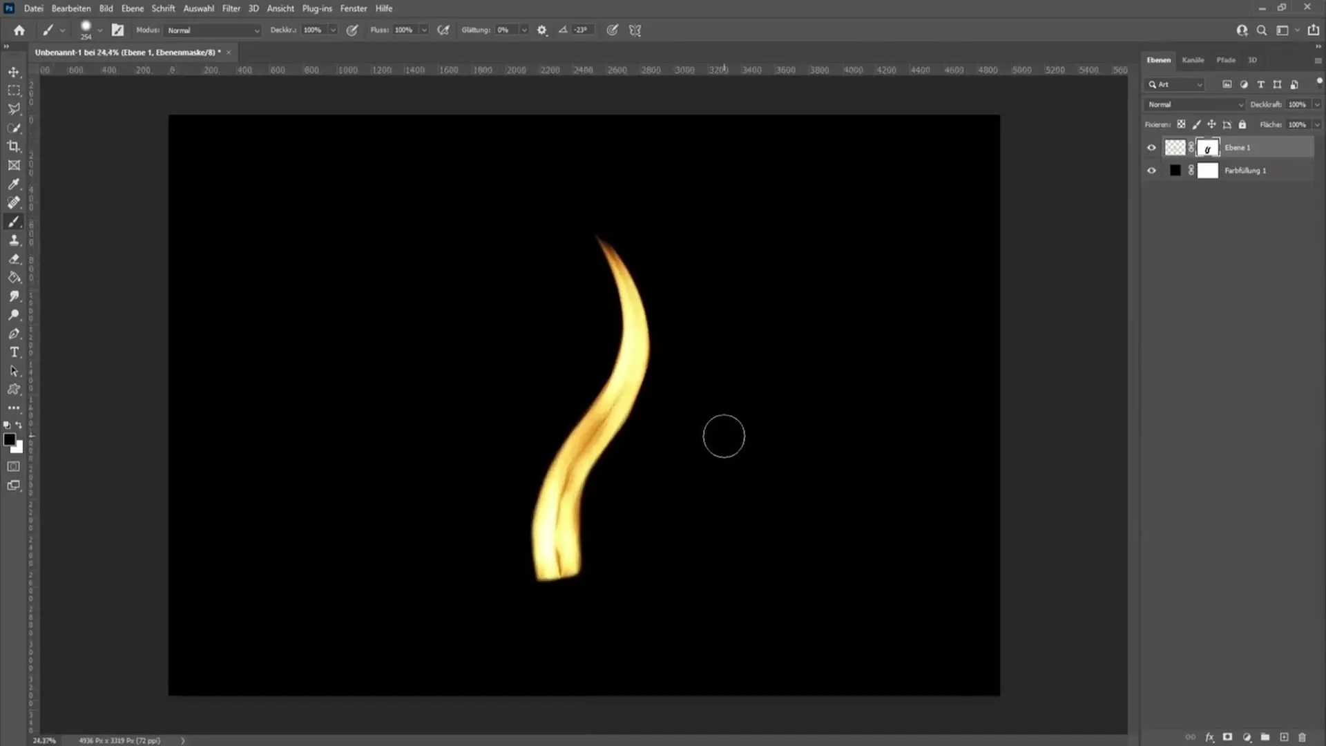Open the Fenster menu
The width and height of the screenshot is (1326, 746).
tap(354, 8)
